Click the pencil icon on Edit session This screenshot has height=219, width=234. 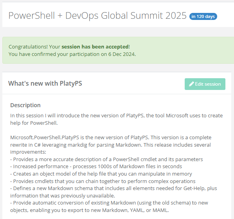(191, 84)
